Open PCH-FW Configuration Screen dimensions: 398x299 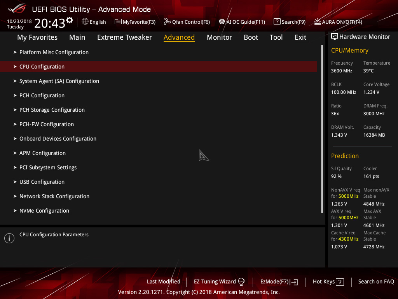[x=159, y=124]
